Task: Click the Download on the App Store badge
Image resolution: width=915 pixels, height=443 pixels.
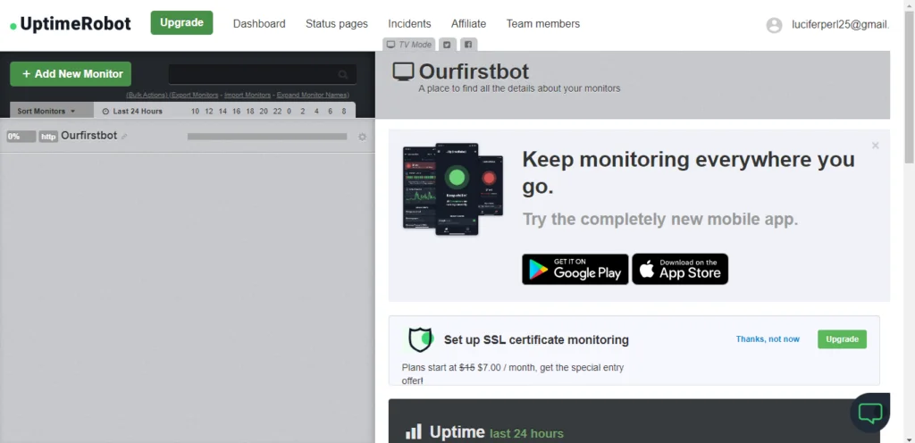Action: 680,270
